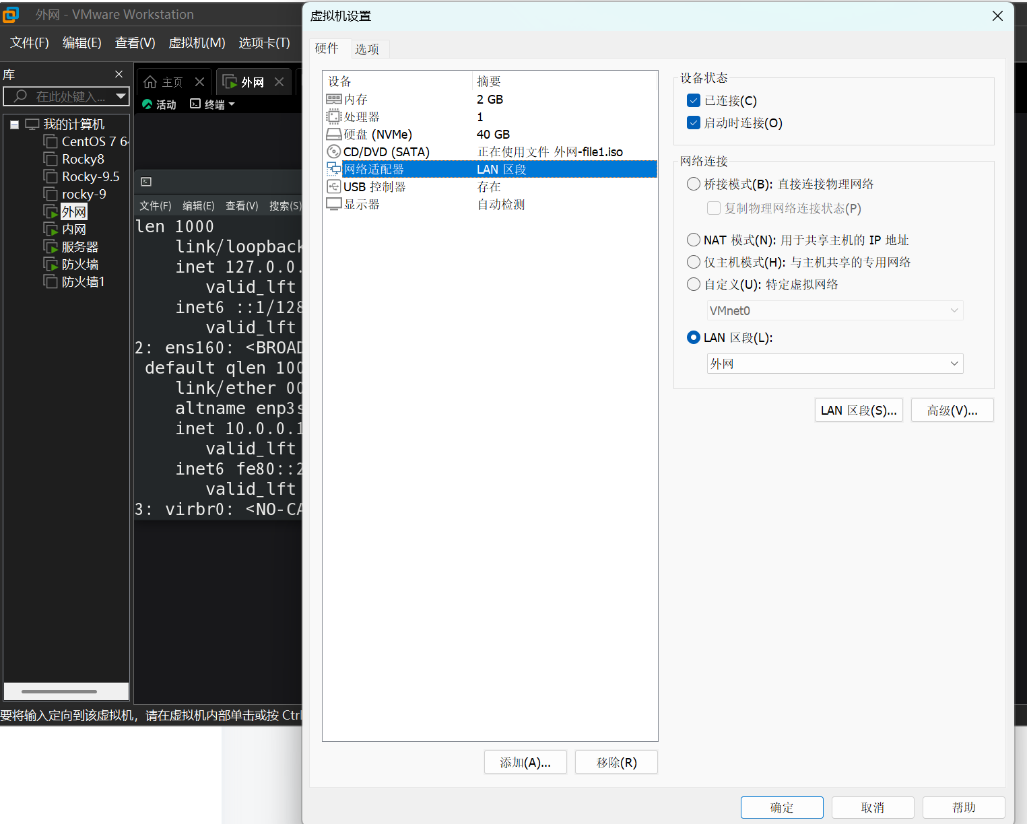
Task: Click the terminal window icon above menu
Action: pos(146,182)
